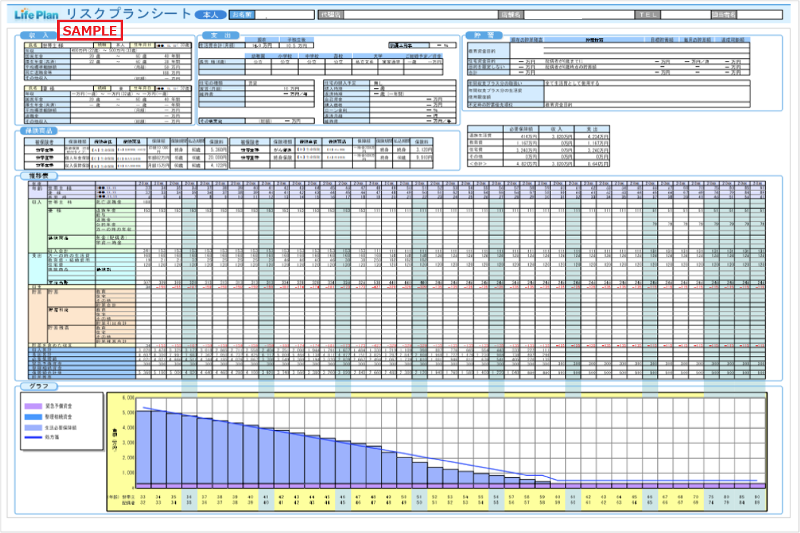
Task: Click the dark blue line legend marker
Action: [31, 439]
